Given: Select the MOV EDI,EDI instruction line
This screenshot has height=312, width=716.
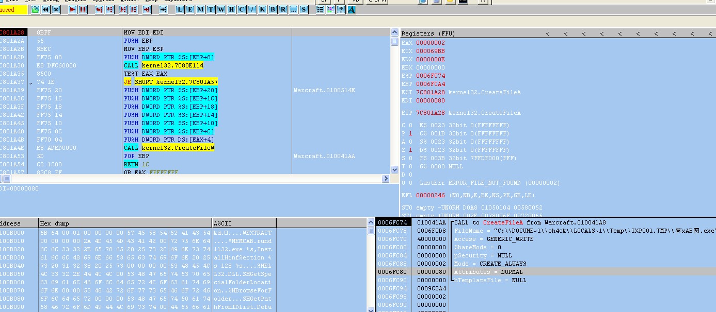Looking at the screenshot, I should [144, 32].
